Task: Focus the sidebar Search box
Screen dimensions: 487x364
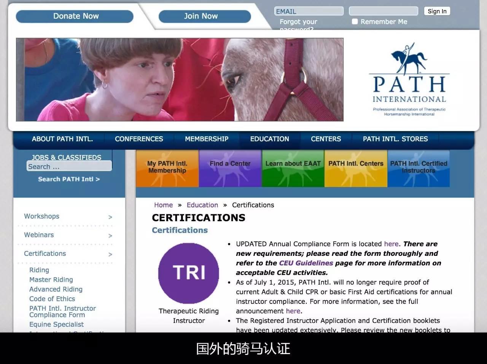Action: coord(69,166)
